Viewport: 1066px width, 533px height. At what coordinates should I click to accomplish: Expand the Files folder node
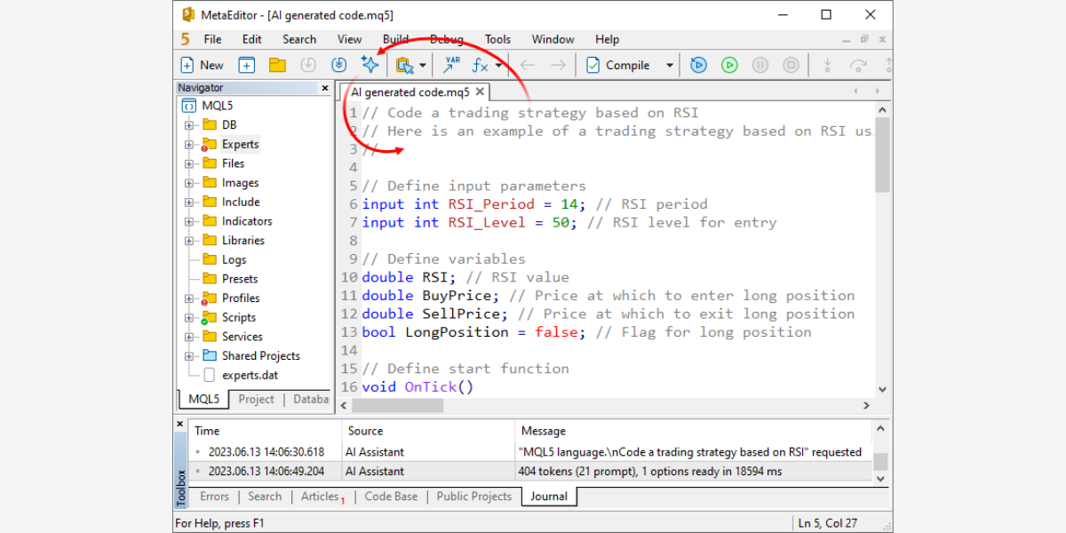[188, 163]
